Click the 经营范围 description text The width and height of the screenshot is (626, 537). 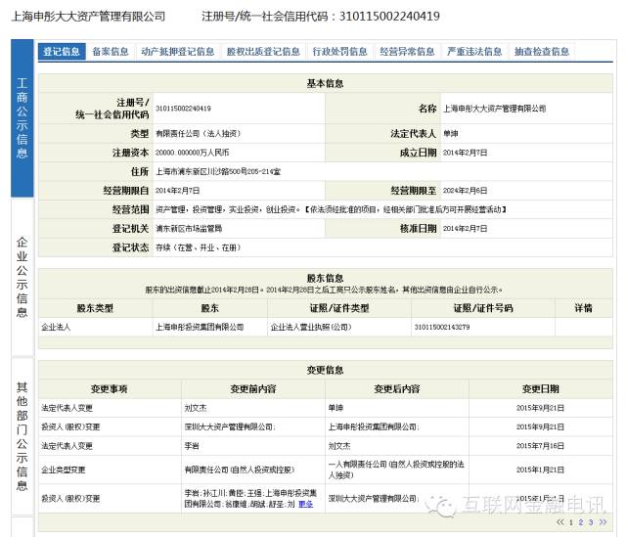331,209
